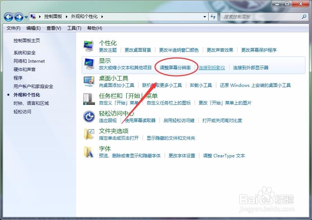Click the Control Panel icon in address bar

coord(33,17)
